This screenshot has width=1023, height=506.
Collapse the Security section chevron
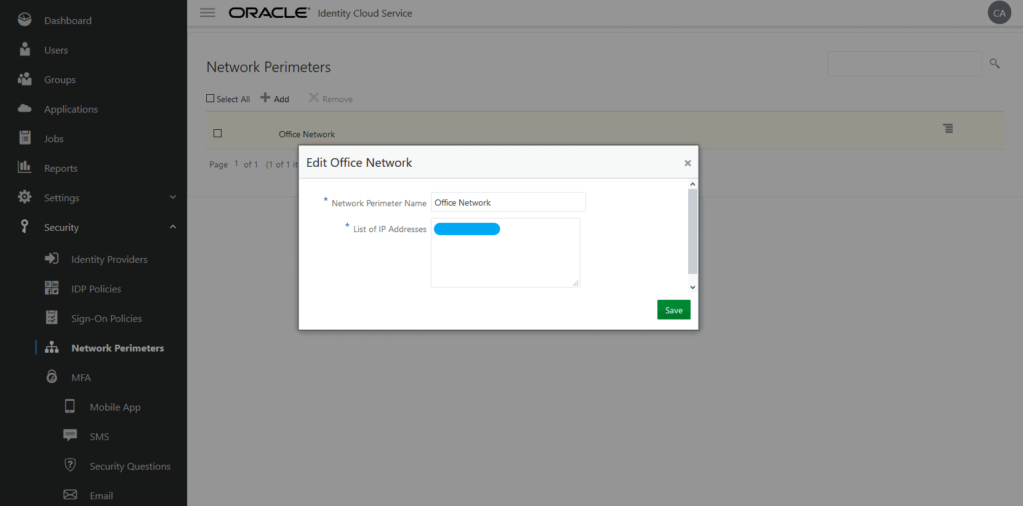[x=173, y=227]
